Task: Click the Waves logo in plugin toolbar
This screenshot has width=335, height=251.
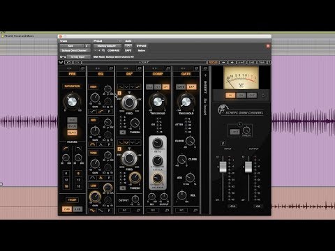Action: [x=61, y=62]
